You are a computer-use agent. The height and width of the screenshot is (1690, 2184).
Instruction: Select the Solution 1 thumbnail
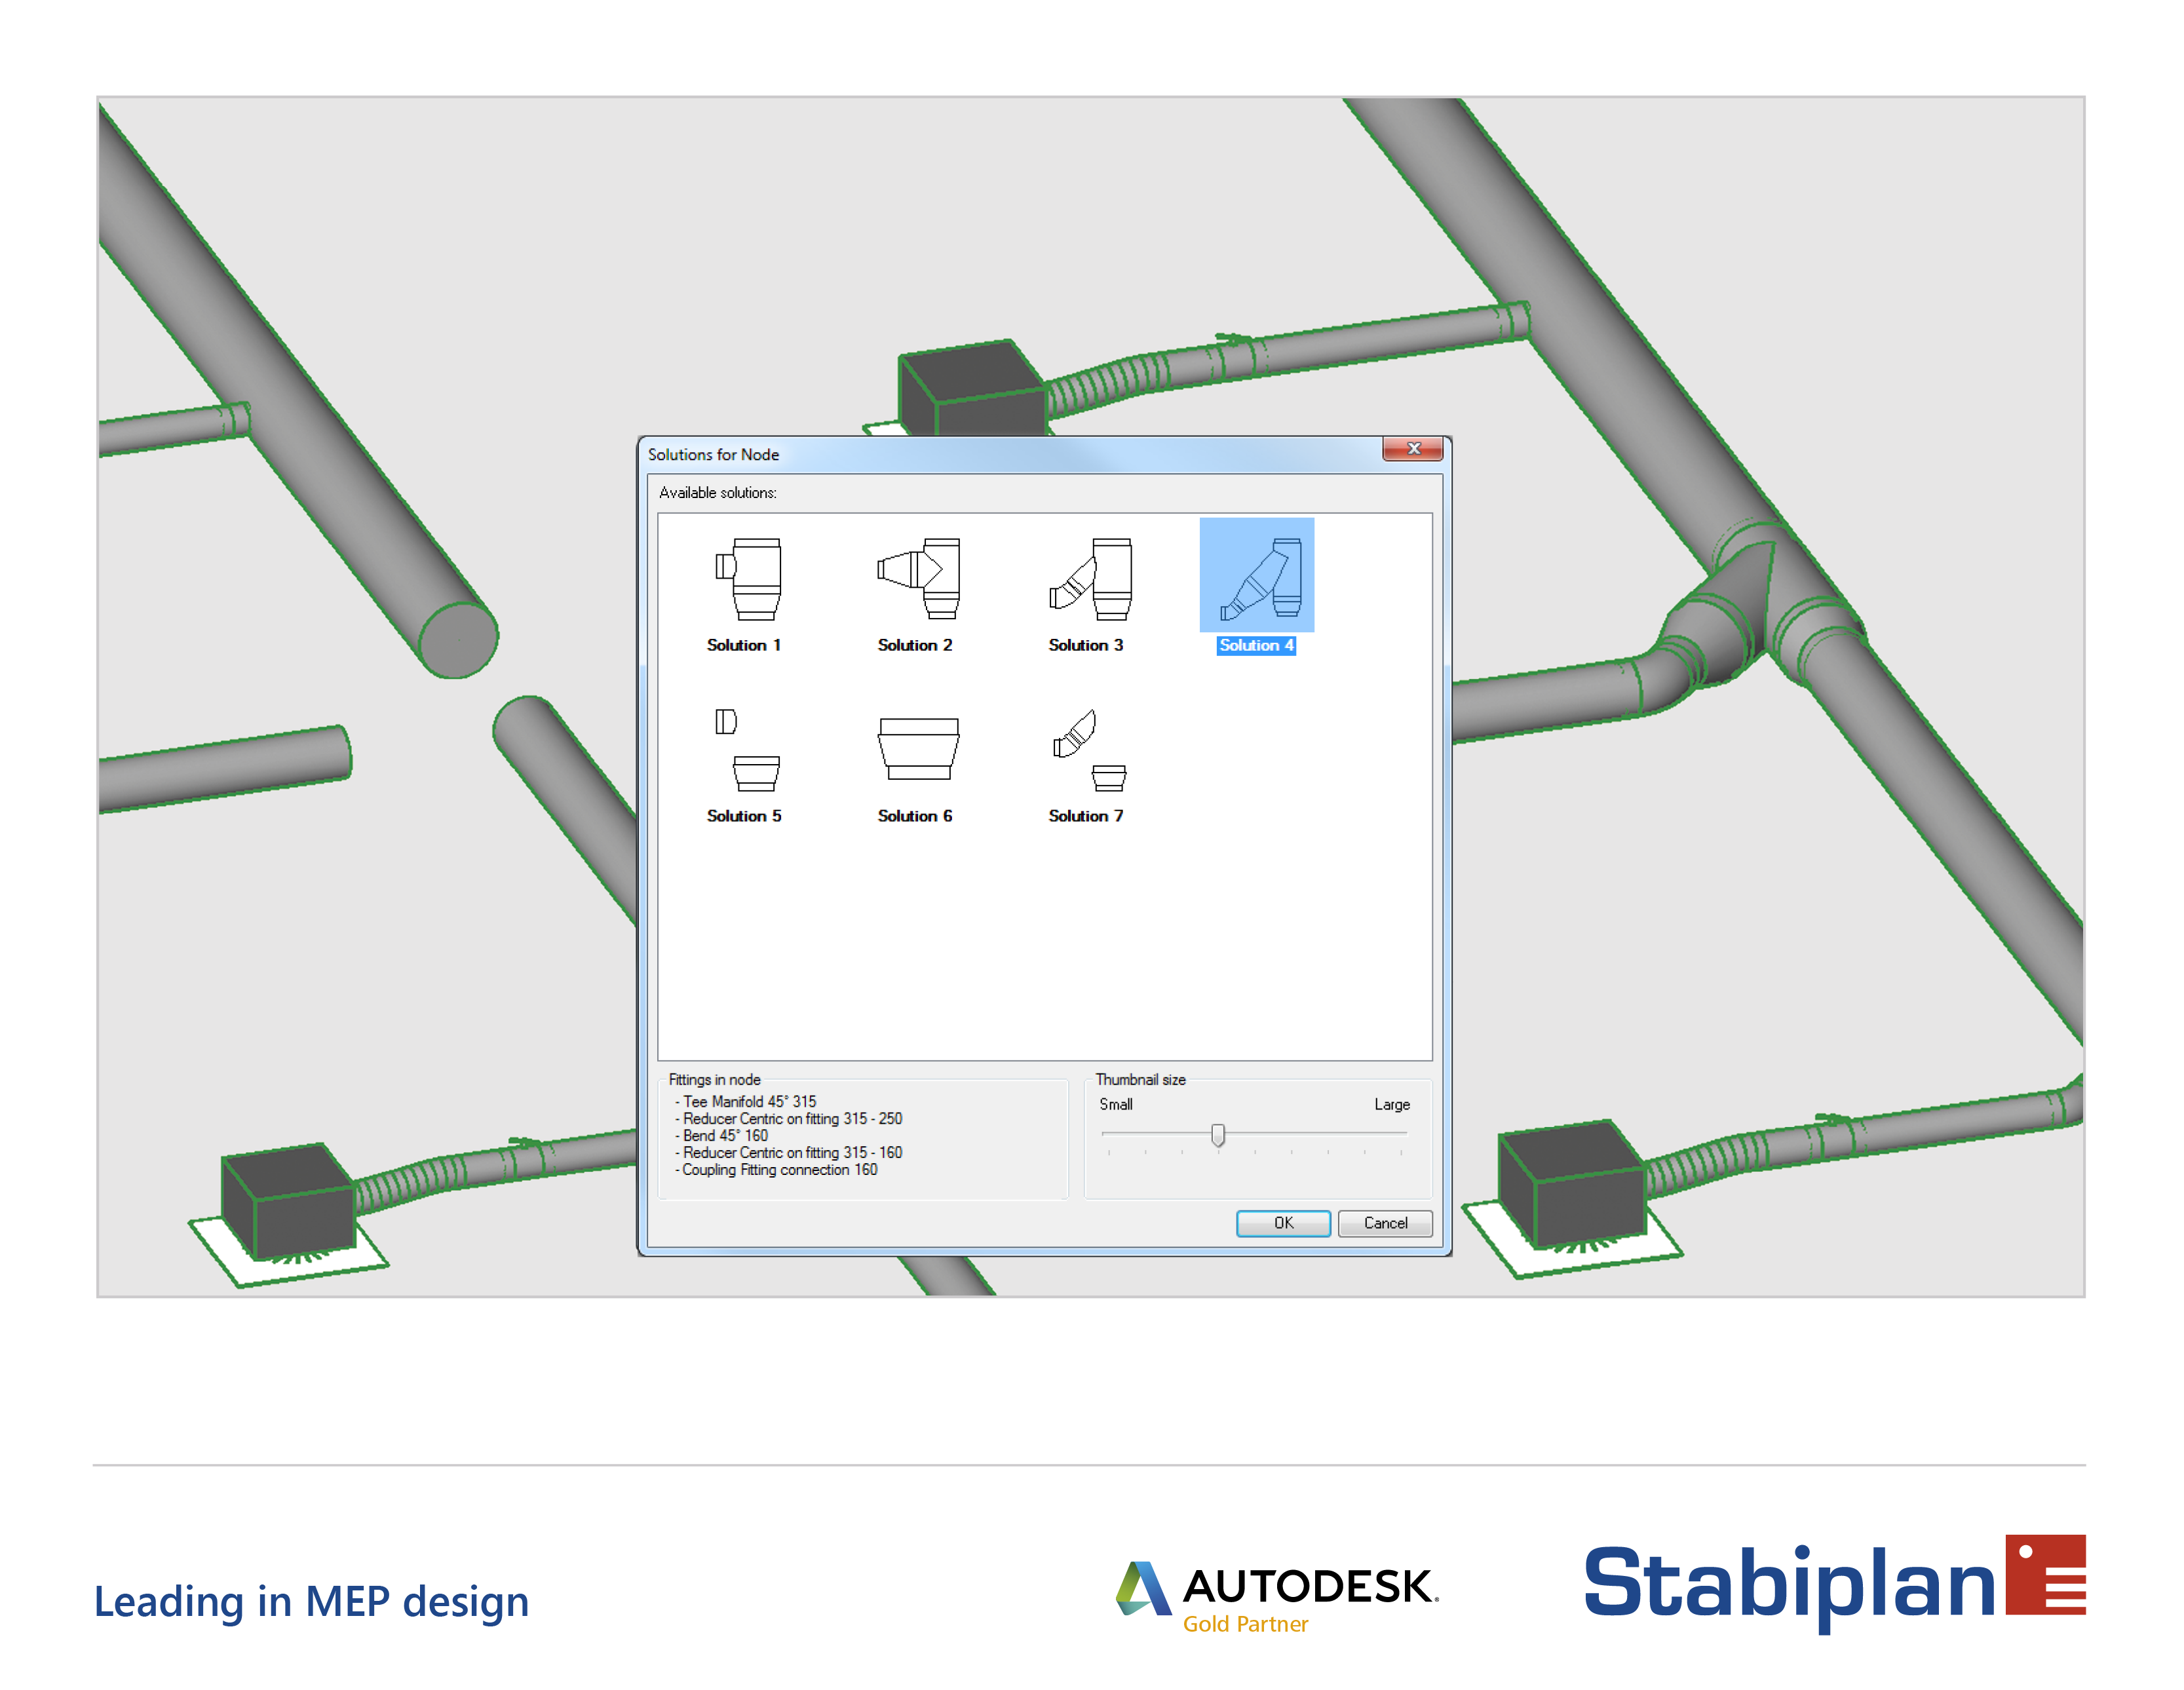click(x=748, y=579)
